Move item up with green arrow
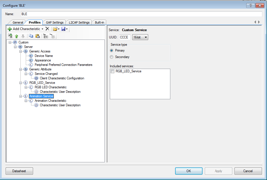 coord(17,36)
